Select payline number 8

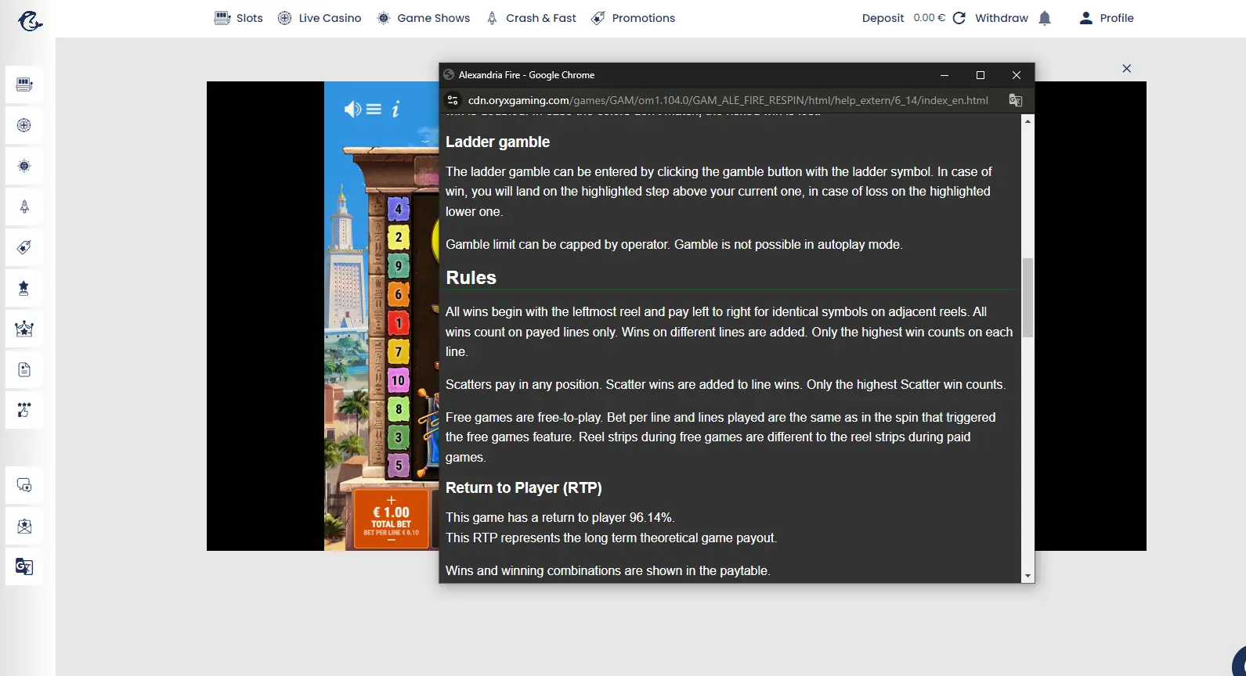(x=399, y=408)
